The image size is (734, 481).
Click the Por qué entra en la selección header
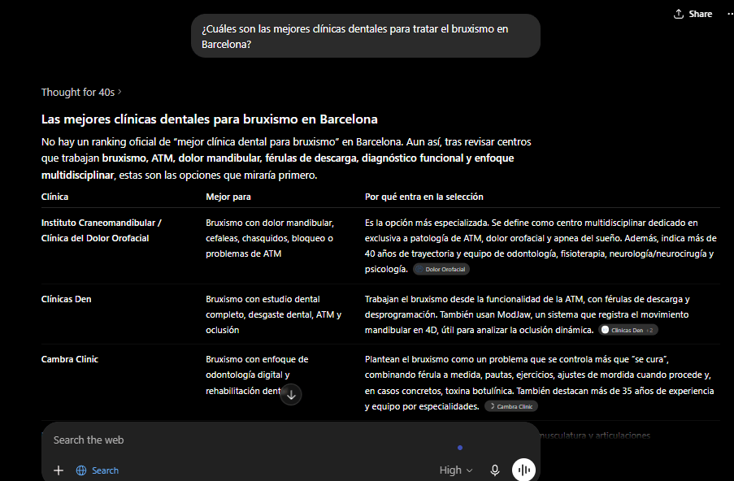point(424,197)
